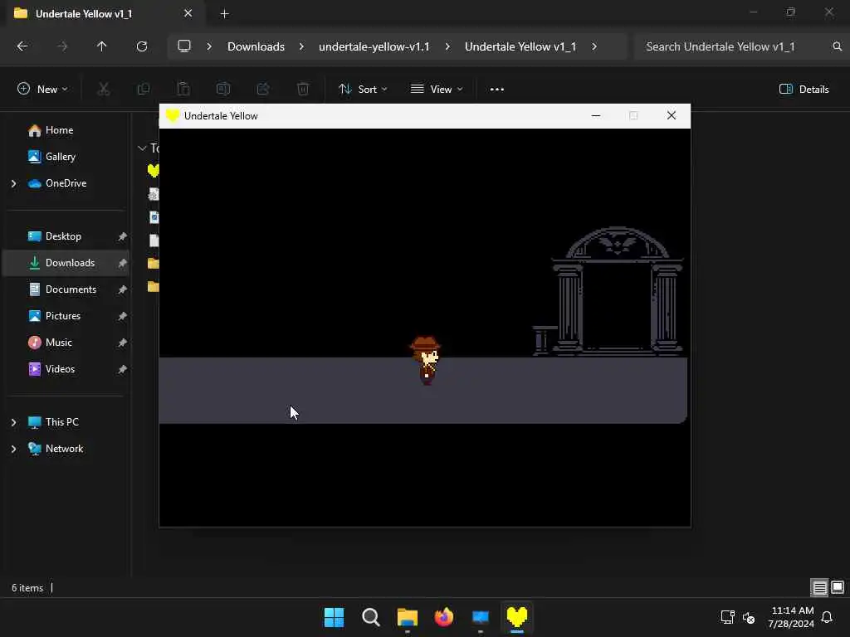This screenshot has height=637, width=850.
Task: Open Gallery in the sidebar
Action: (60, 157)
